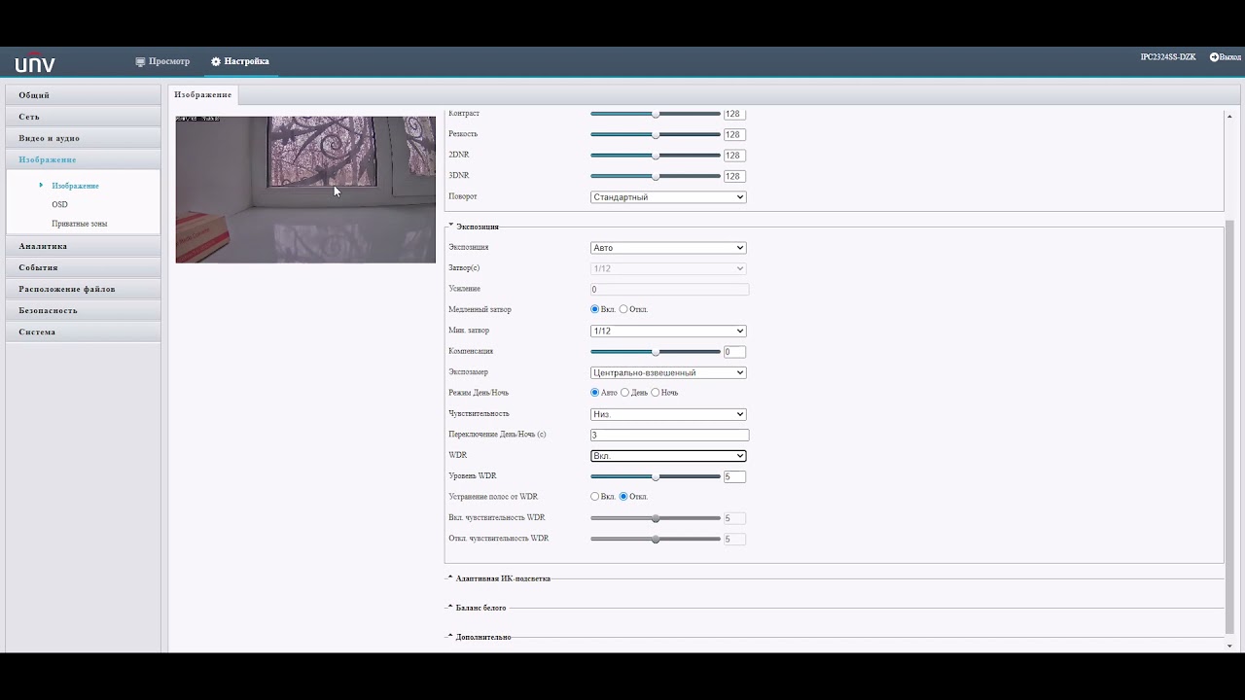Open the Приватные зоны submenu item
The image size is (1245, 700).
tap(79, 224)
